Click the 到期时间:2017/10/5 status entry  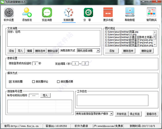(142, 126)
